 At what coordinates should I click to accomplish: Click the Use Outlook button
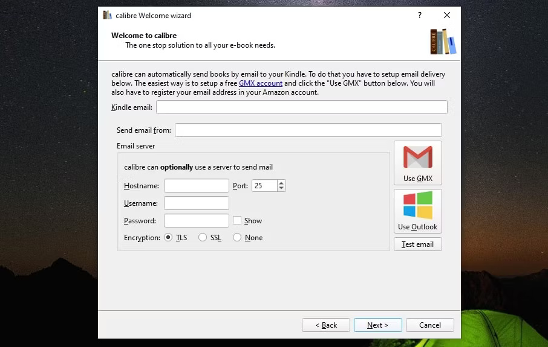[x=417, y=211]
